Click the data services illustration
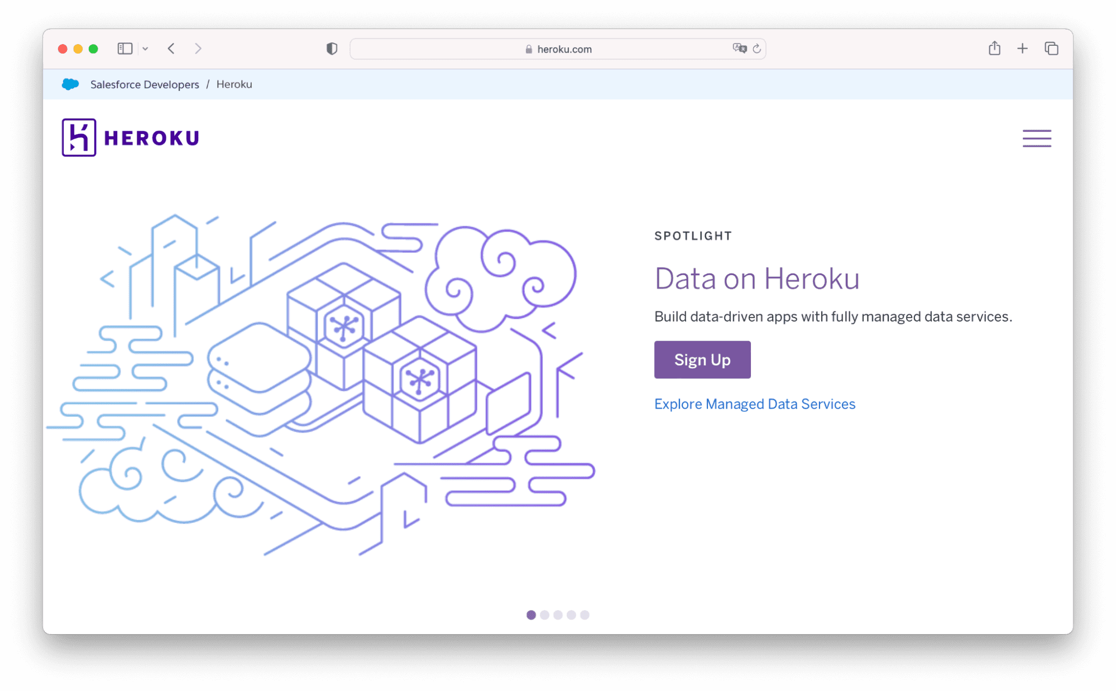Screen dimensions: 1116x691 tap(320, 385)
